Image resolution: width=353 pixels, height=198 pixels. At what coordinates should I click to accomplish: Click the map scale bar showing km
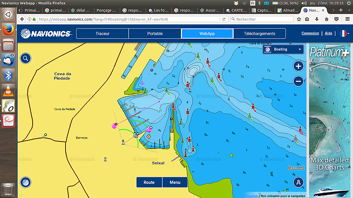(296, 167)
